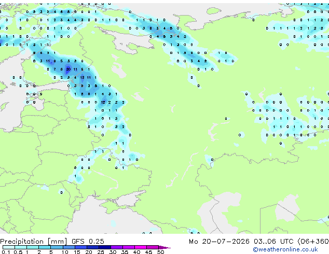Click the 'Precipitation [mm]' title text
Screen dimensions: 329x254
point(33,242)
